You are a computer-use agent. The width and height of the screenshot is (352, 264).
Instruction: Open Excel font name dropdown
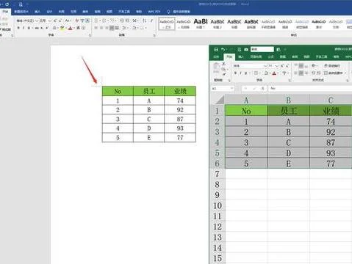point(265,66)
